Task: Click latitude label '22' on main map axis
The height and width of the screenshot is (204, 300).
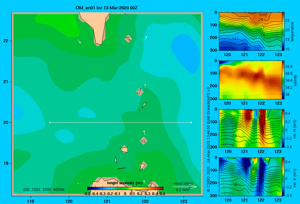Action: (x=6, y=41)
